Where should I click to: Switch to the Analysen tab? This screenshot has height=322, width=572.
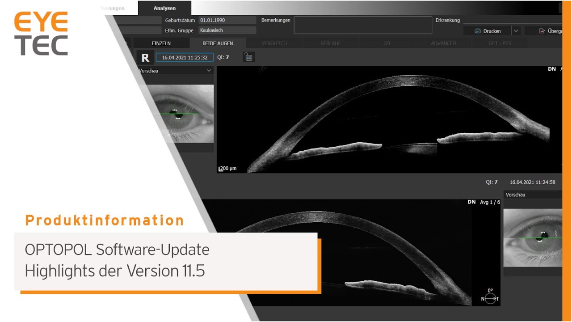(164, 8)
